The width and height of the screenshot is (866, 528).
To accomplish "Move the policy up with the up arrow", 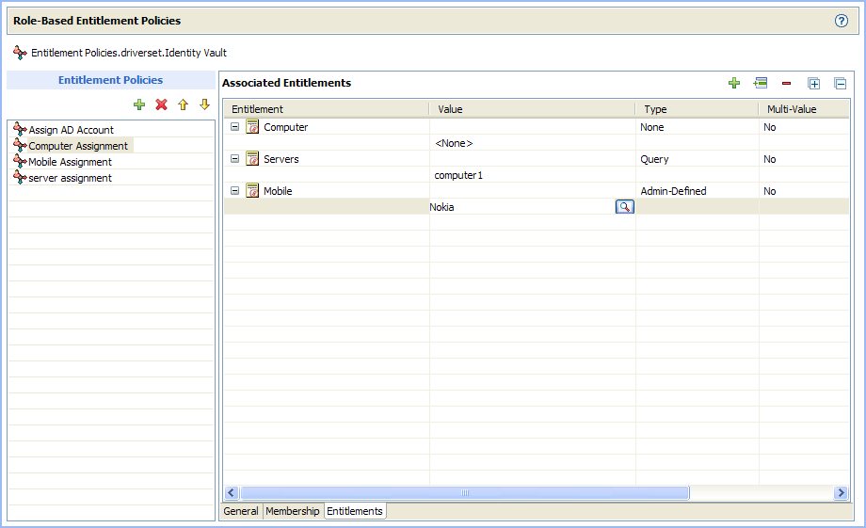I will coord(183,104).
